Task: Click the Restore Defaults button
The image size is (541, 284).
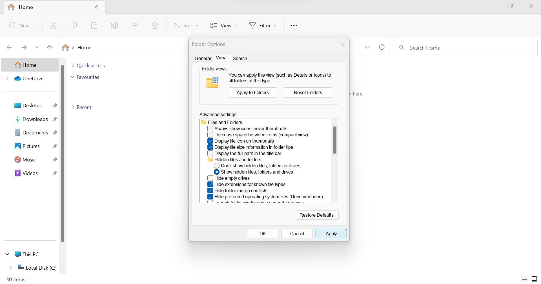Action: click(x=316, y=215)
